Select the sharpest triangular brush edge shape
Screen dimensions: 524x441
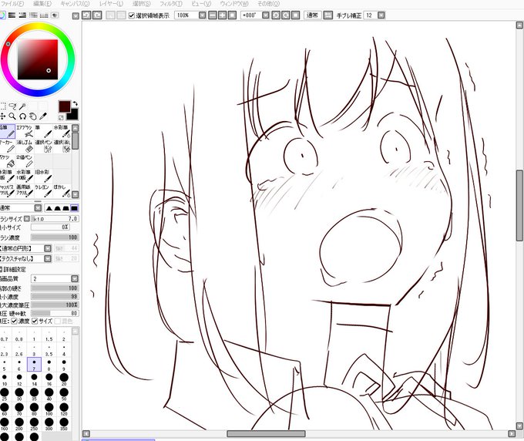click(49, 208)
